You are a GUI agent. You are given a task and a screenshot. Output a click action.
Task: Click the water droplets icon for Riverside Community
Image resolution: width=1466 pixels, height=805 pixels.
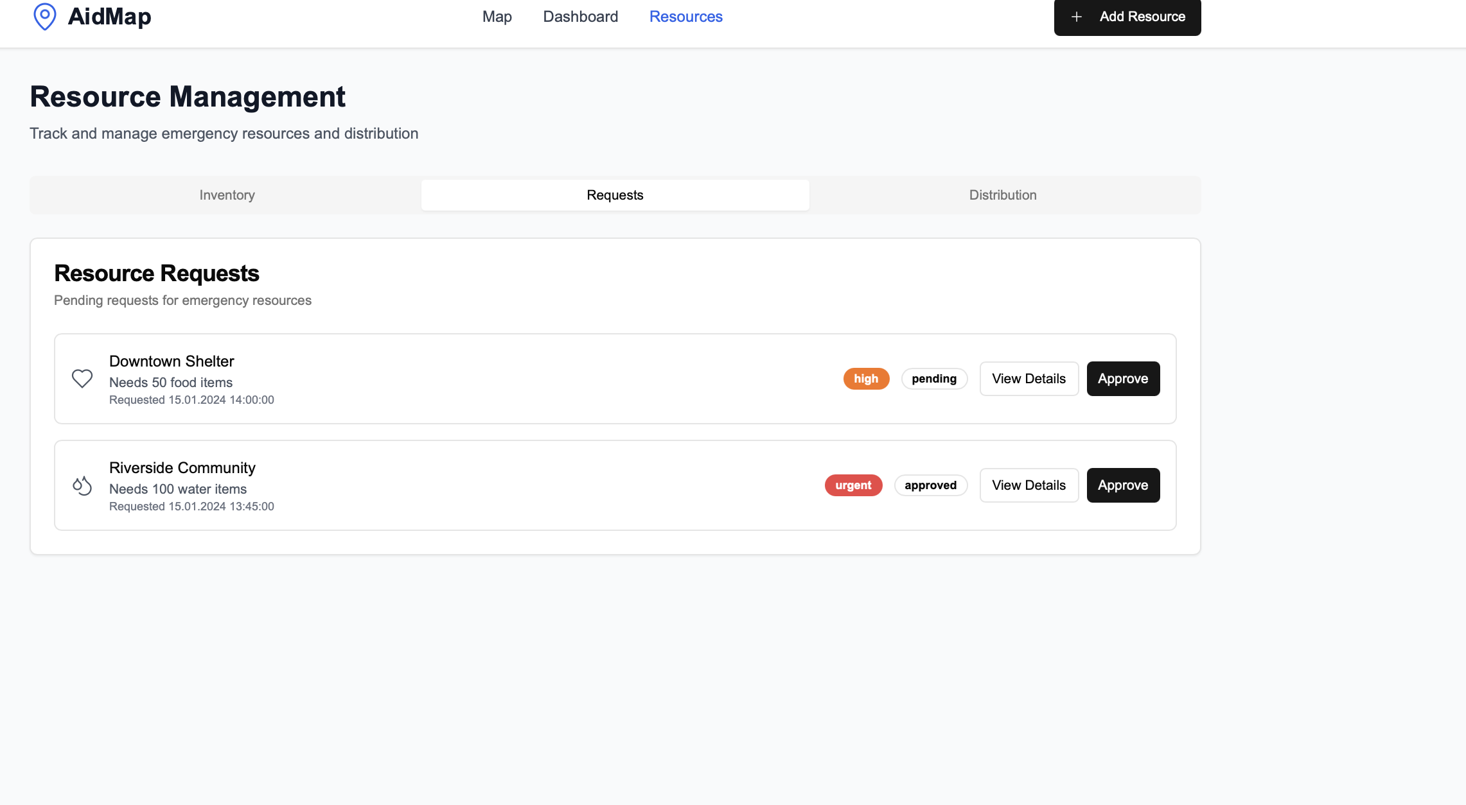coord(82,485)
